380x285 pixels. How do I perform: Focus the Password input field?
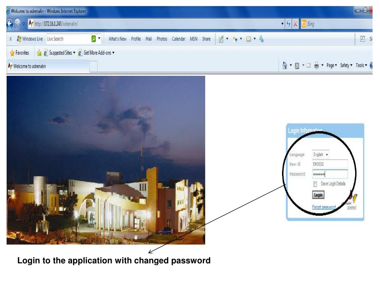coord(330,174)
